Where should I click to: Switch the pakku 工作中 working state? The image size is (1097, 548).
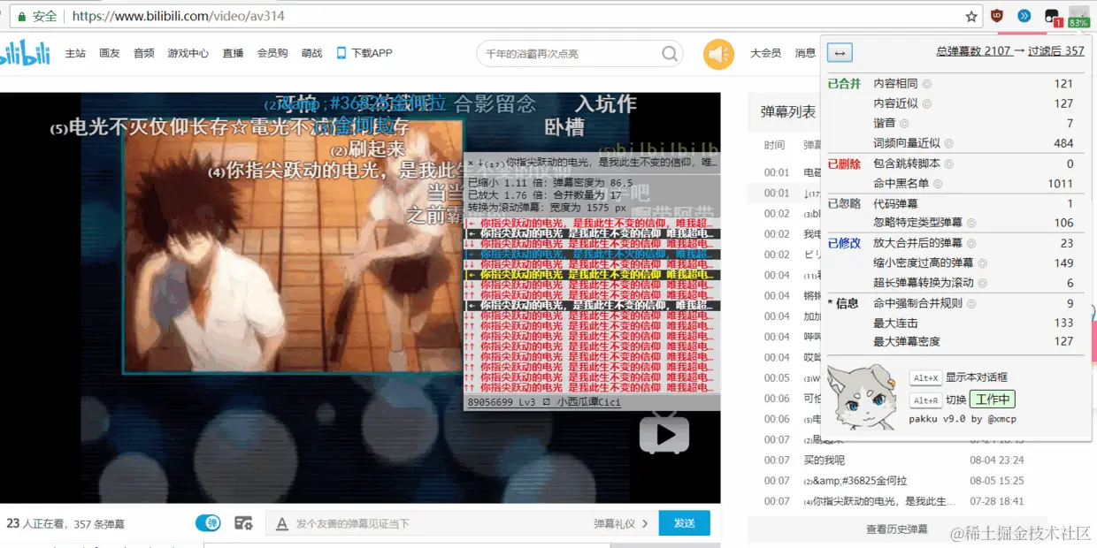click(992, 399)
